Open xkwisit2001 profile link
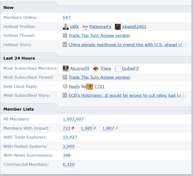The image size is (193, 176). (134, 27)
